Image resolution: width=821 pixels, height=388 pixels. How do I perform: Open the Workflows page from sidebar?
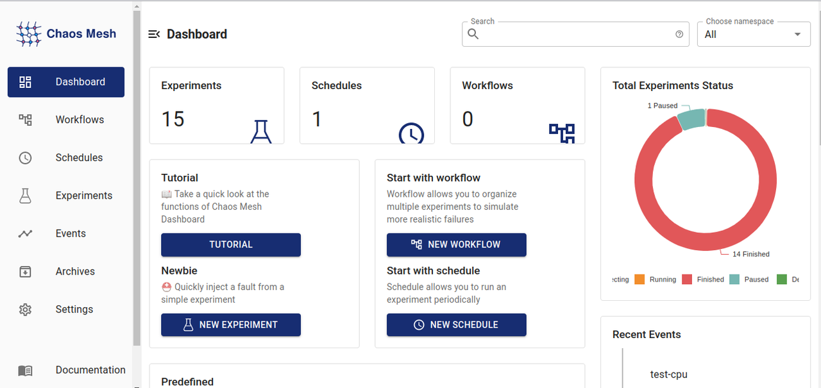click(66, 120)
